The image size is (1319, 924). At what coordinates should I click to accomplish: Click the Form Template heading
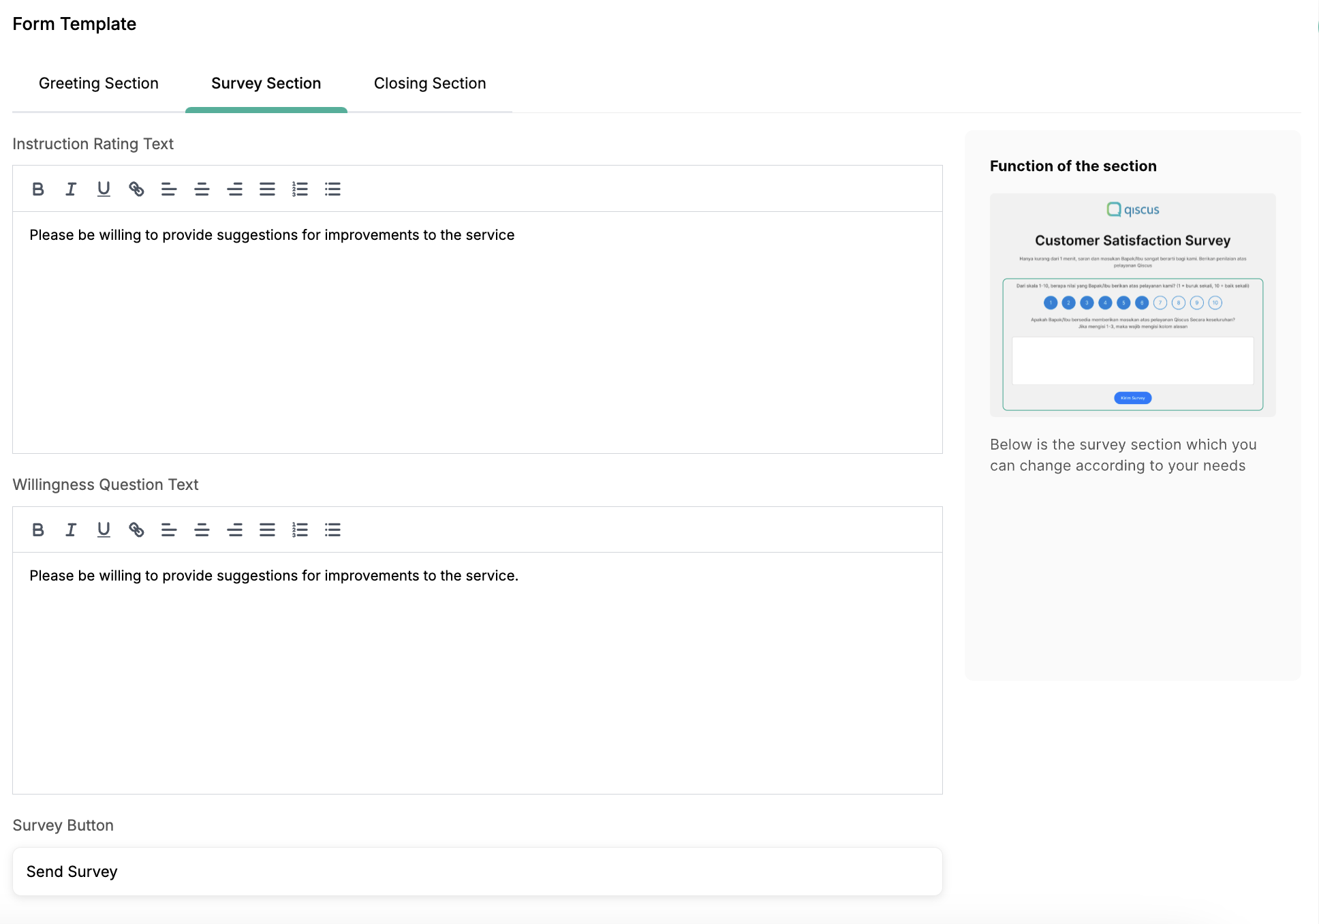point(74,24)
